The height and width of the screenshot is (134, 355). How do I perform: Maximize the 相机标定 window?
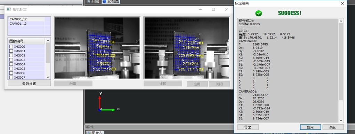[x=213, y=9]
